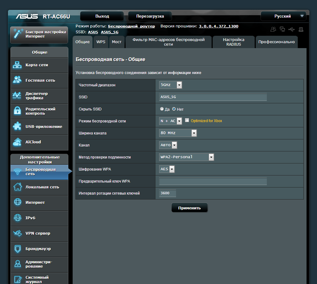The width and height of the screenshot is (317, 284).
Task: Click the 'Перезагрузка' reboot button
Action: tap(150, 16)
